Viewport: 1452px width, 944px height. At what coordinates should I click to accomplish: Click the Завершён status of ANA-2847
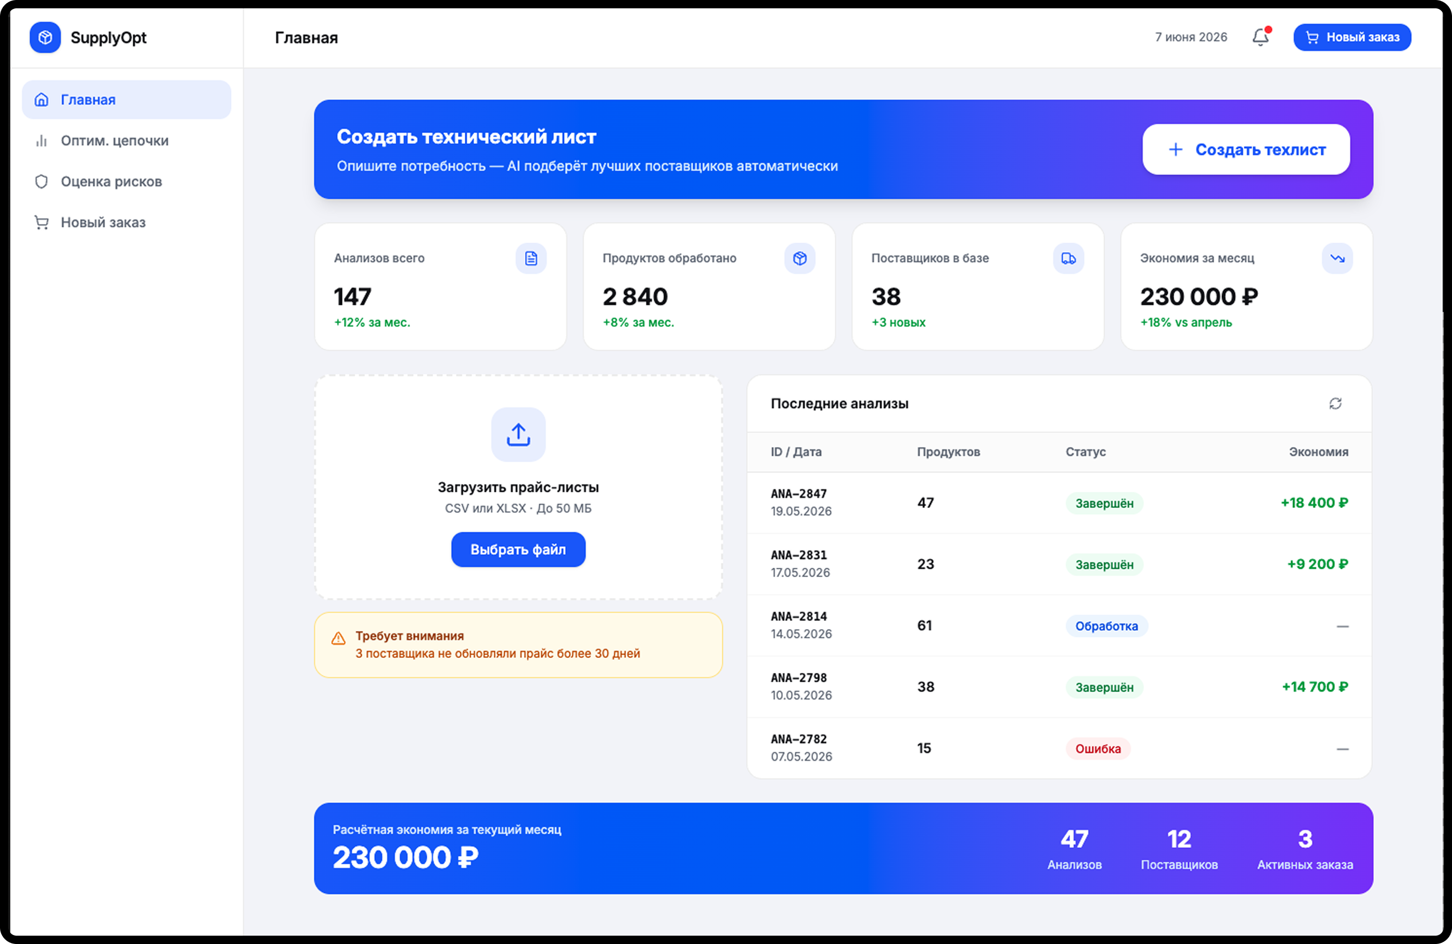pos(1104,503)
